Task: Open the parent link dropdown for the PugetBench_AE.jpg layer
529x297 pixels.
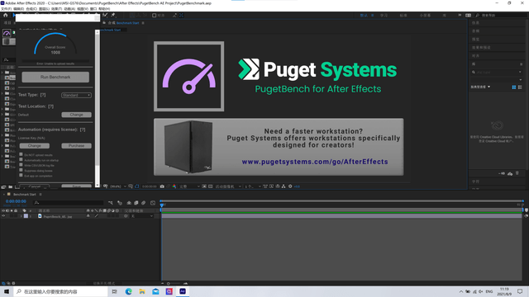Action: point(142,216)
